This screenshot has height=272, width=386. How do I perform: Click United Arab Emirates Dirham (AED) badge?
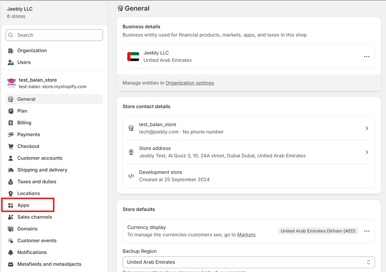pyautogui.click(x=318, y=231)
